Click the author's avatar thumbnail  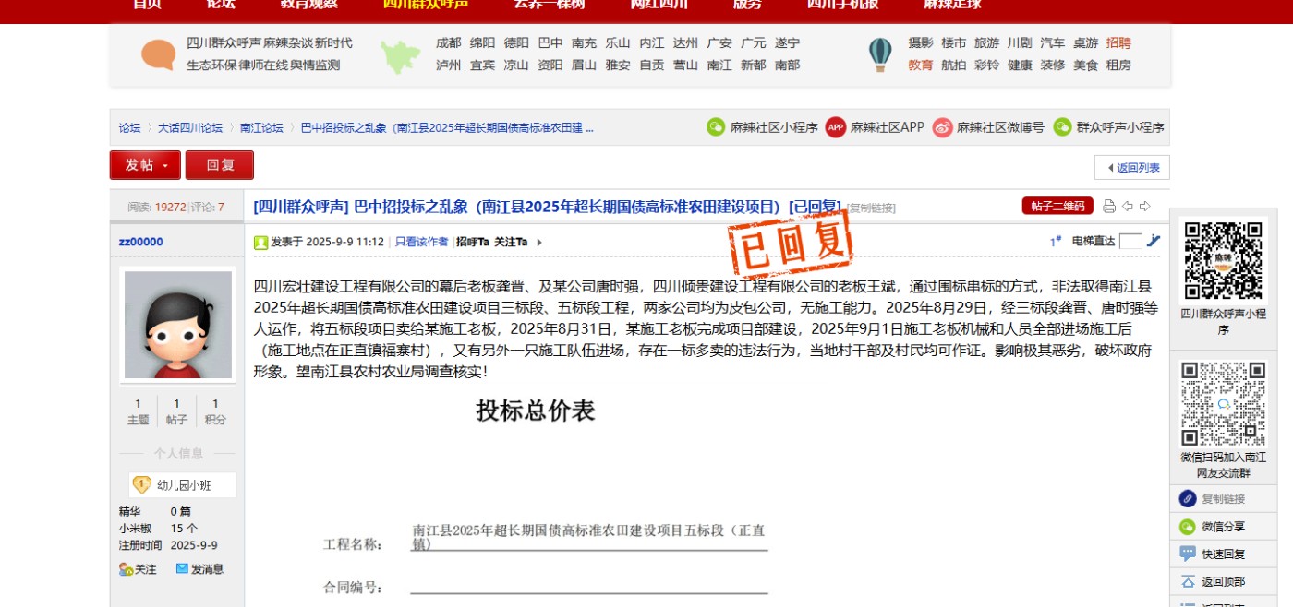[x=177, y=325]
